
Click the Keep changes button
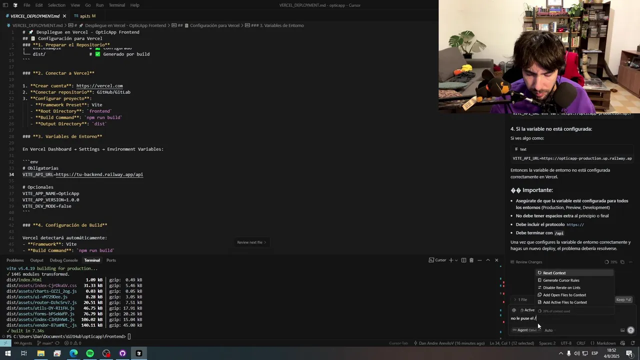pyautogui.click(x=623, y=299)
